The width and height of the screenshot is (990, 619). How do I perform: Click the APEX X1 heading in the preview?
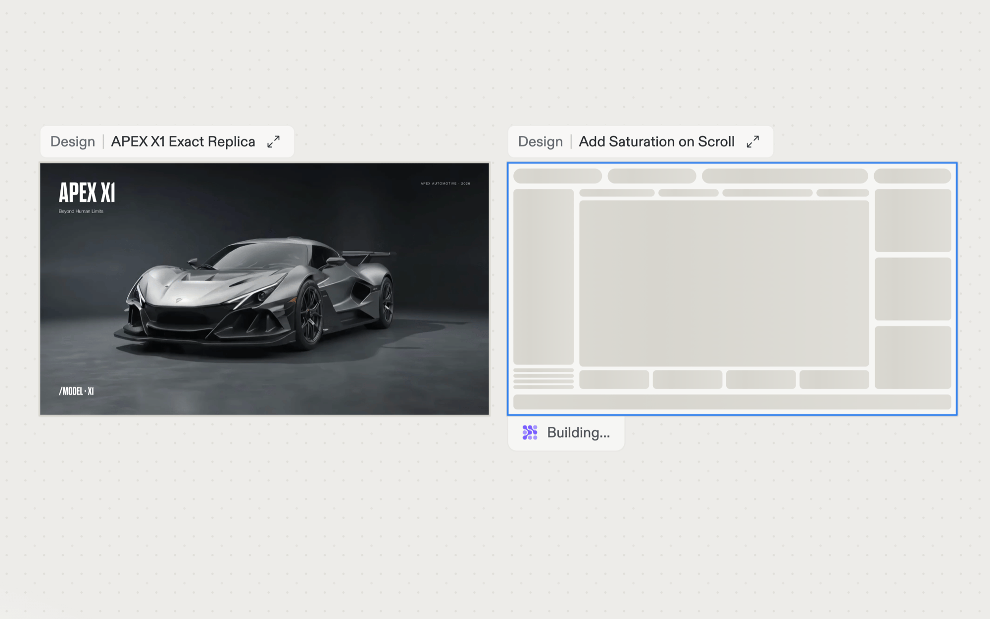87,193
